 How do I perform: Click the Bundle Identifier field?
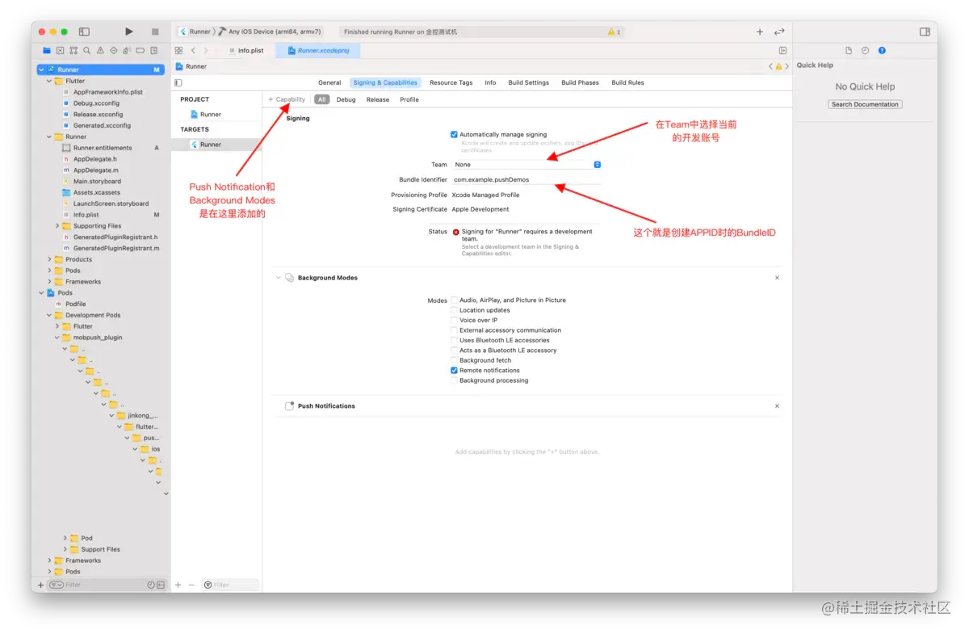click(526, 180)
